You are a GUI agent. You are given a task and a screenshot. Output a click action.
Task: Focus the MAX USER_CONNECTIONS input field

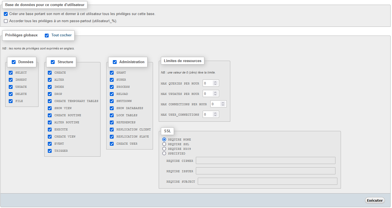coord(208,114)
